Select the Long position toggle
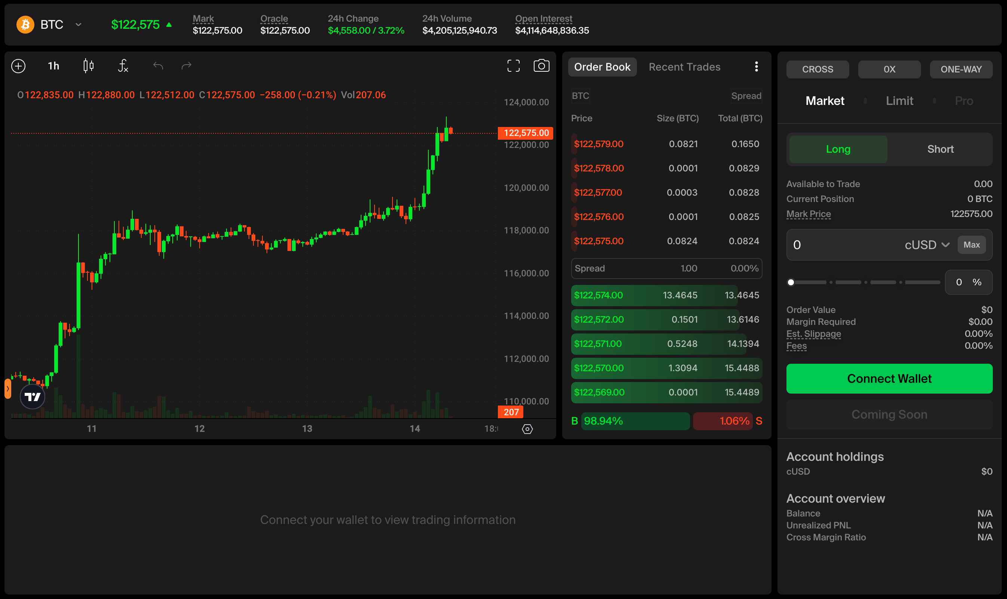Image resolution: width=1007 pixels, height=599 pixels. pos(838,149)
